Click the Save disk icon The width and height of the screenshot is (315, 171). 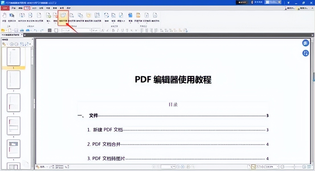point(16,30)
